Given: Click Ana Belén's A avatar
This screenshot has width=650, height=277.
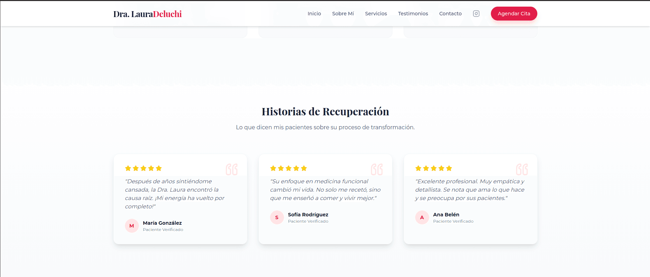Looking at the screenshot, I should point(422,217).
